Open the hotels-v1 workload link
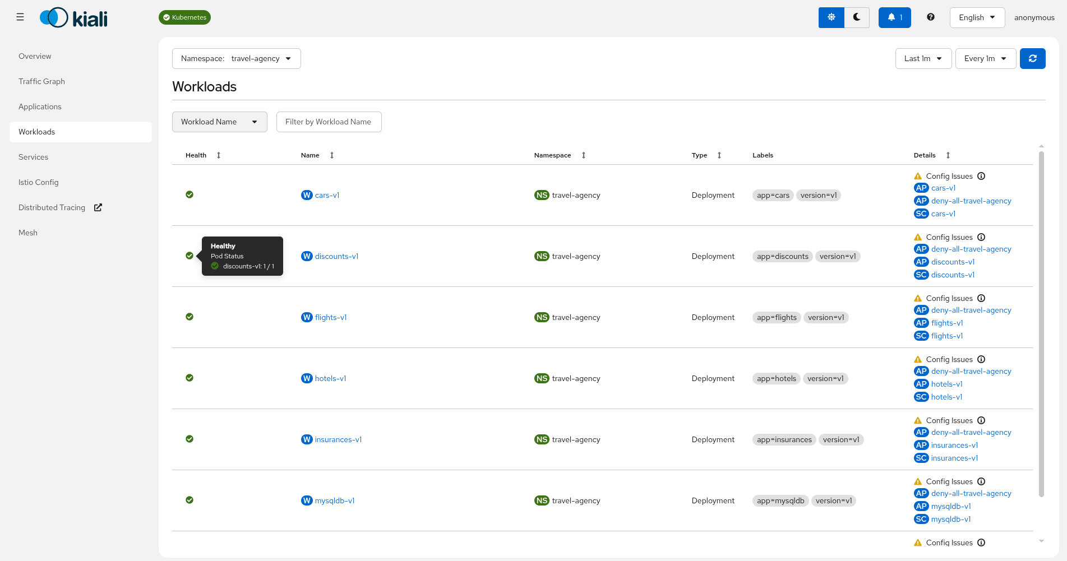The image size is (1067, 561). click(330, 378)
